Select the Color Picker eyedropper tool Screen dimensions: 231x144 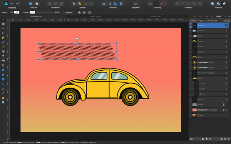(3, 93)
